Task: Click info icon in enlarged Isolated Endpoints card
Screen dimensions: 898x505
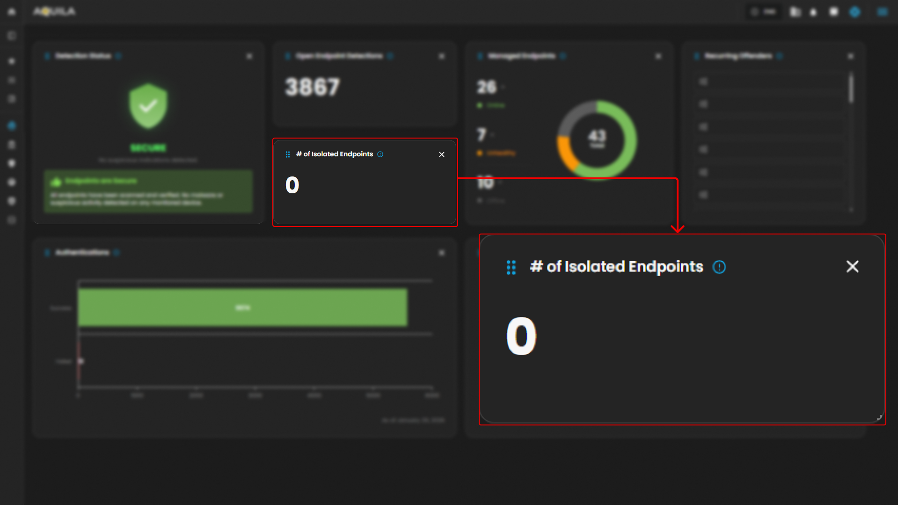Action: (x=719, y=267)
